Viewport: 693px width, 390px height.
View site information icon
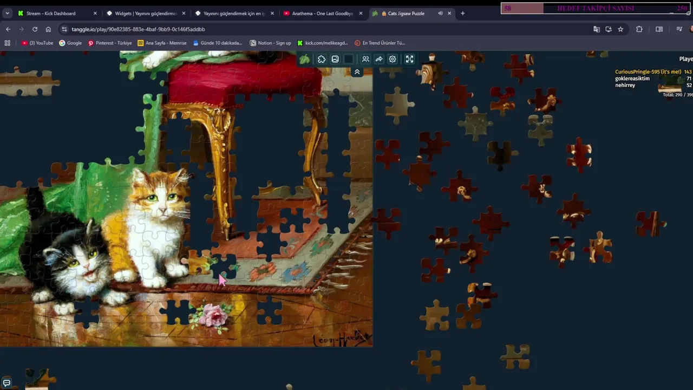64,29
